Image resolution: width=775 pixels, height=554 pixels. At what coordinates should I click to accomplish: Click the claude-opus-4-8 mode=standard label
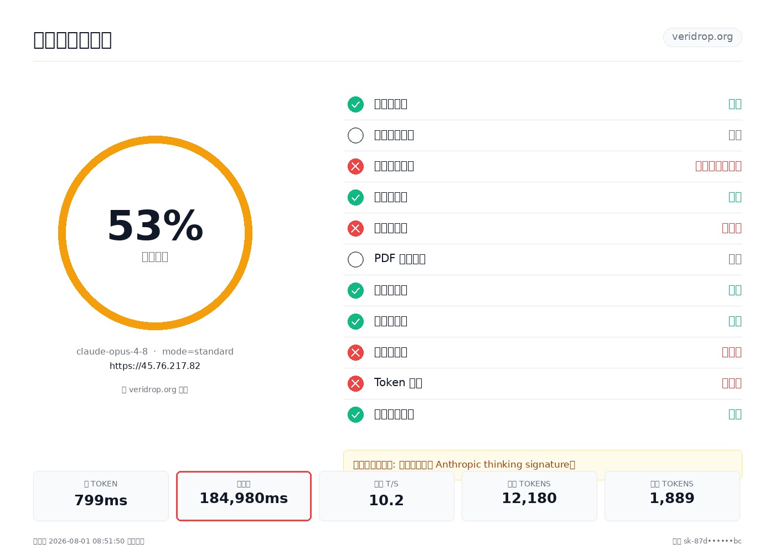tap(155, 352)
